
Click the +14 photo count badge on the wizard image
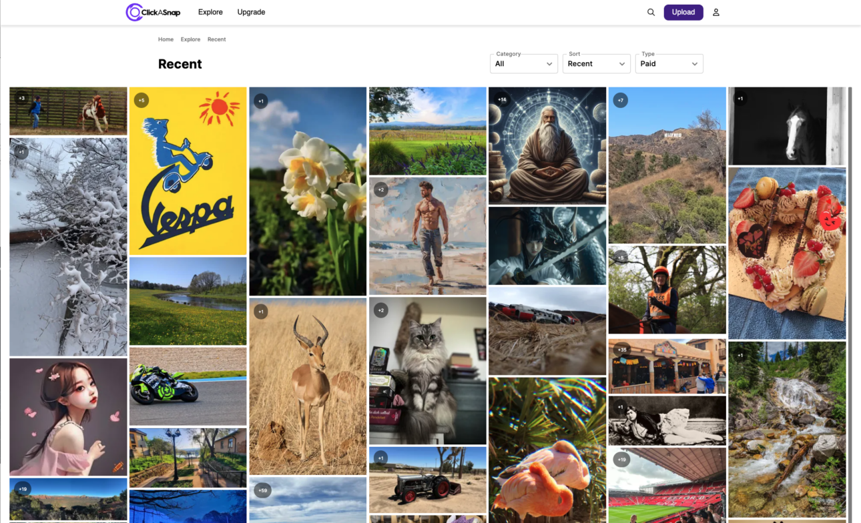(502, 99)
